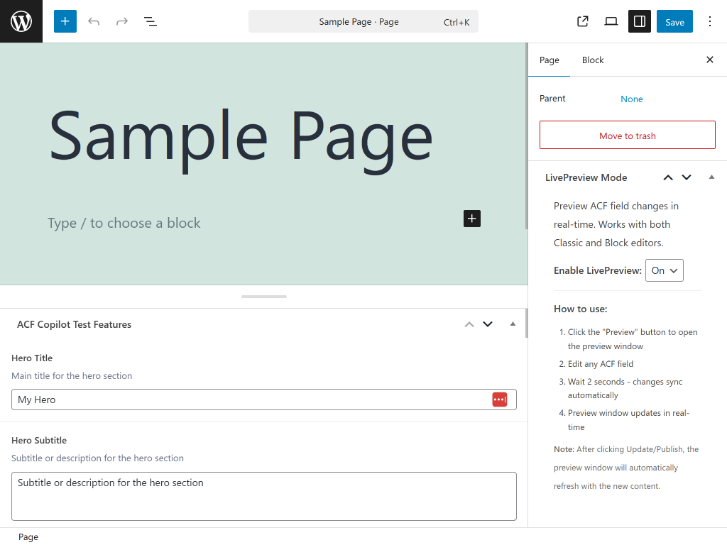Click the WordPress logo icon

[21, 21]
